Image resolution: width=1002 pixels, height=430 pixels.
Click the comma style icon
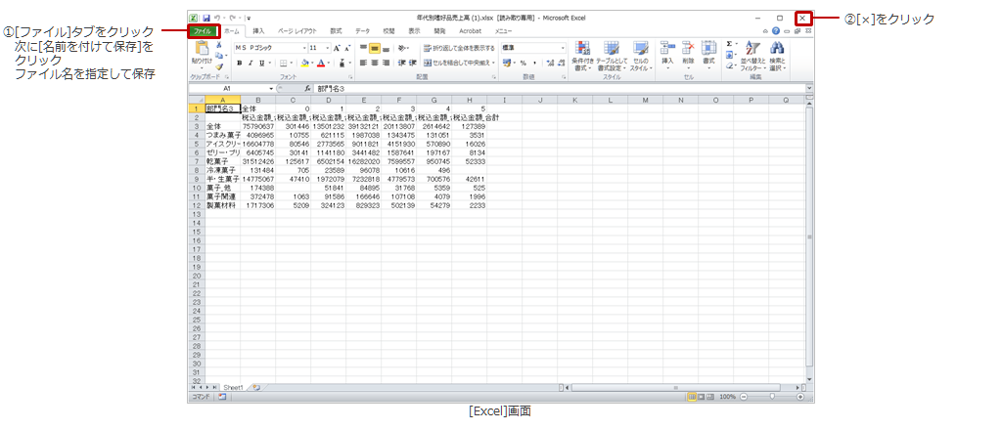click(x=533, y=63)
